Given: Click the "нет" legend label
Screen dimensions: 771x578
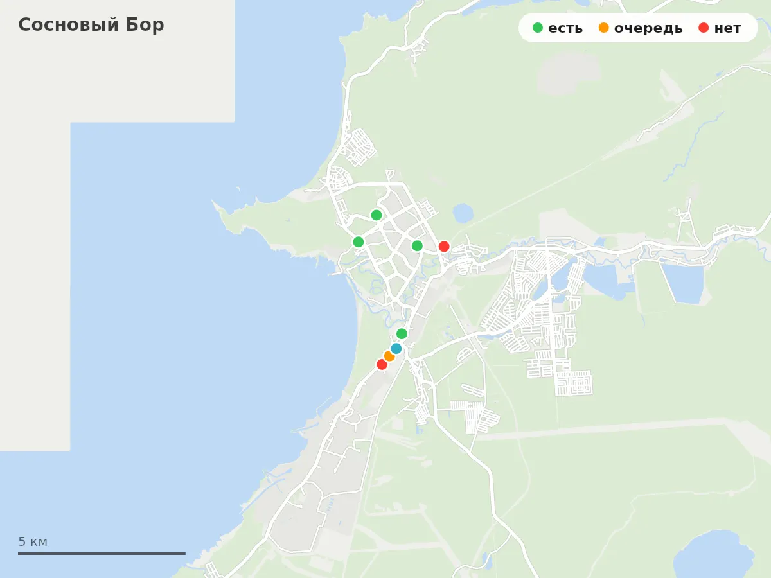Looking at the screenshot, I should pos(727,28).
